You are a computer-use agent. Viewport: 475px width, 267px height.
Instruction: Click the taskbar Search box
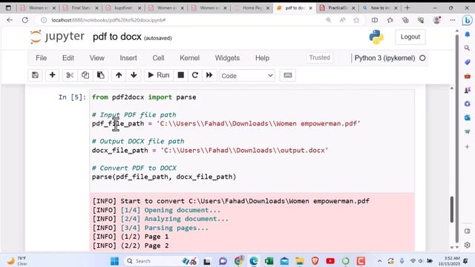coord(160,261)
